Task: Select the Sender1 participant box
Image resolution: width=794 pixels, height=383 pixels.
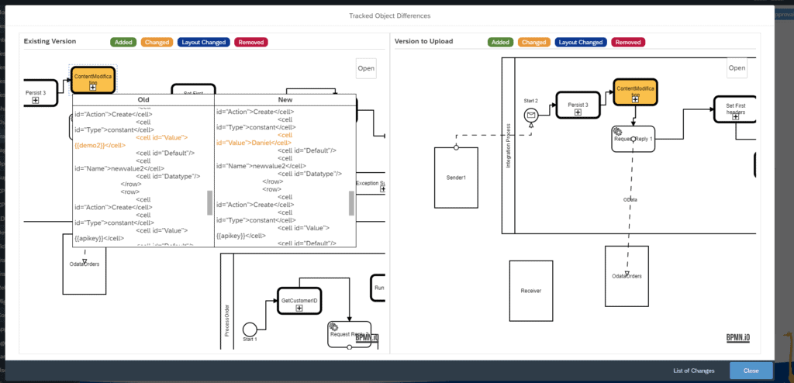Action: (456, 178)
